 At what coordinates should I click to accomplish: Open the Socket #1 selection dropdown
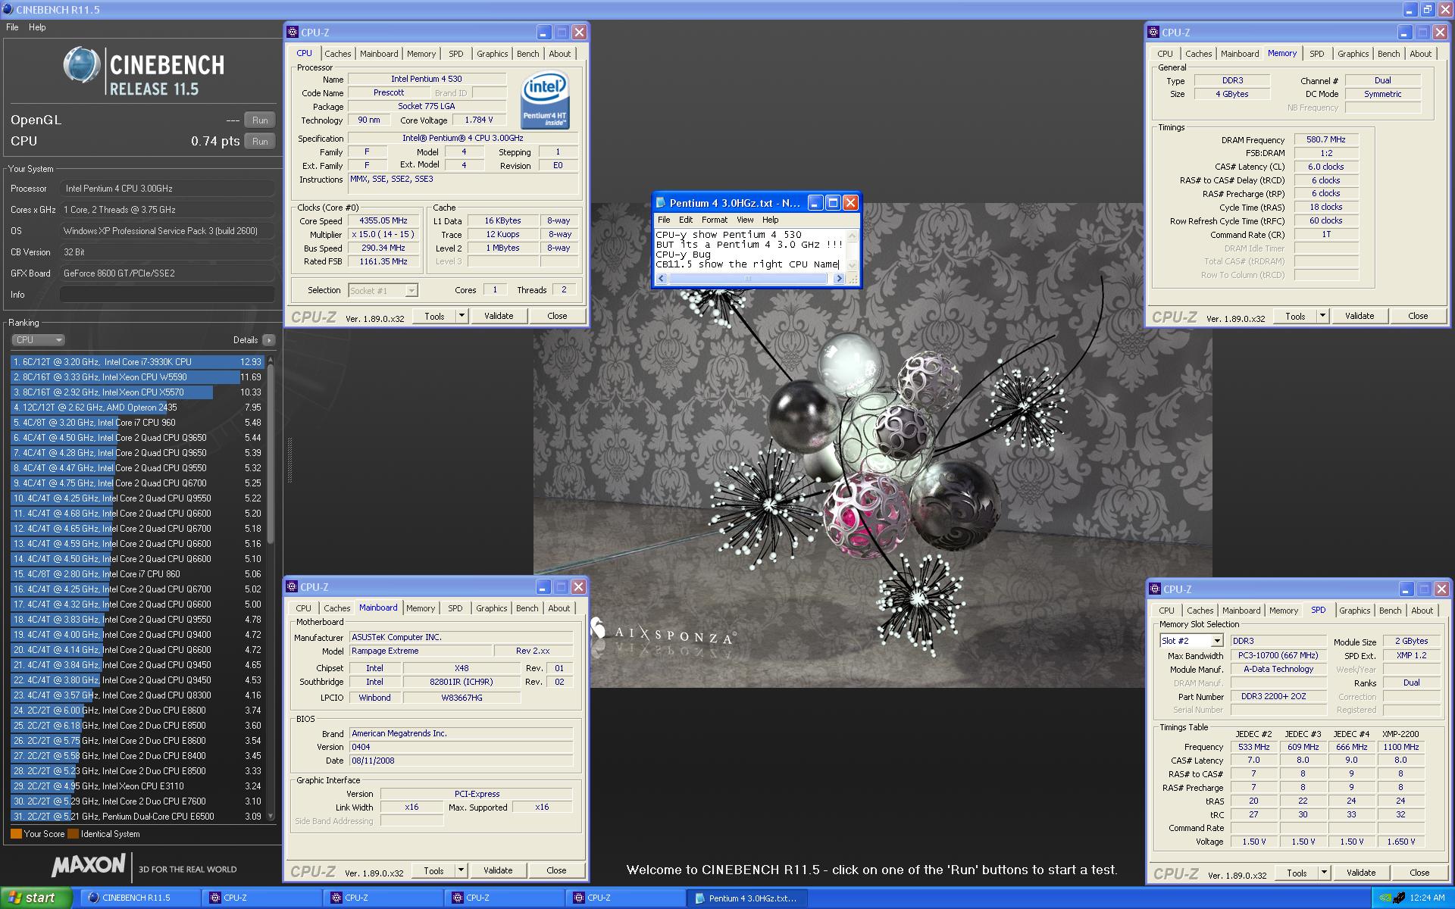383,290
